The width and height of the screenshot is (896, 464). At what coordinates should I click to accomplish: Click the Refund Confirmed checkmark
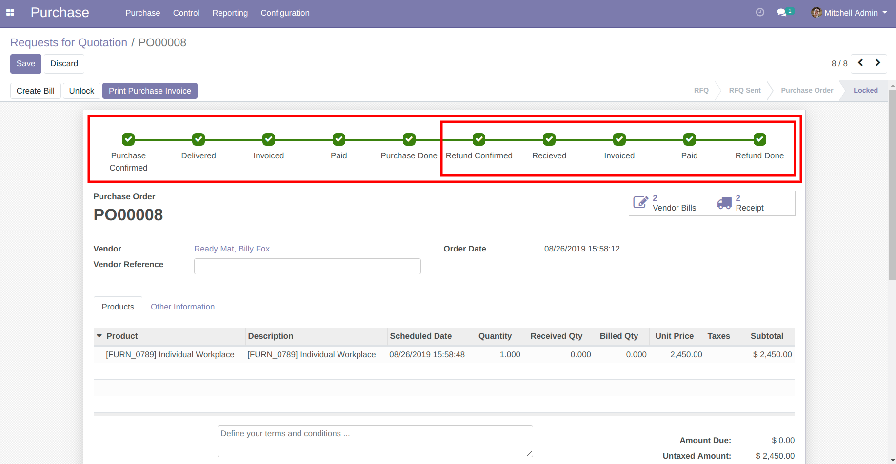point(479,140)
